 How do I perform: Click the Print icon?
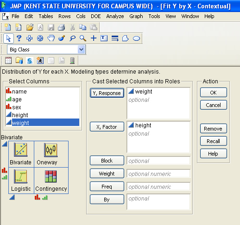pos(62,27)
